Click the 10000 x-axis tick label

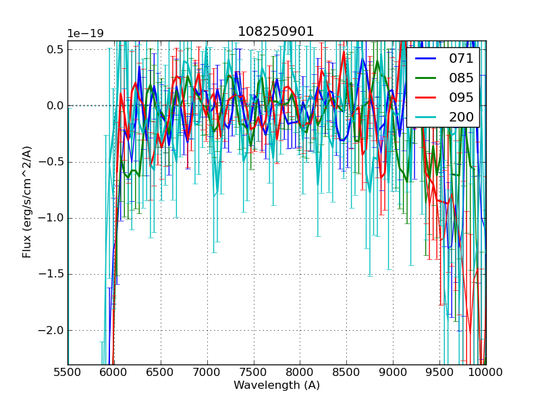485,372
